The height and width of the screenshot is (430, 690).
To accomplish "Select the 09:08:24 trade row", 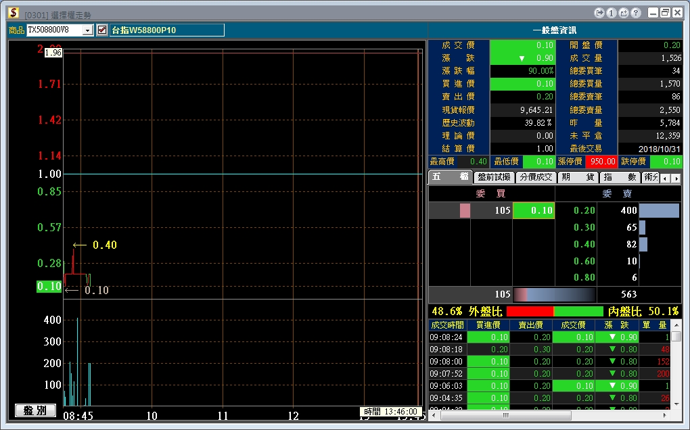I will tap(549, 337).
